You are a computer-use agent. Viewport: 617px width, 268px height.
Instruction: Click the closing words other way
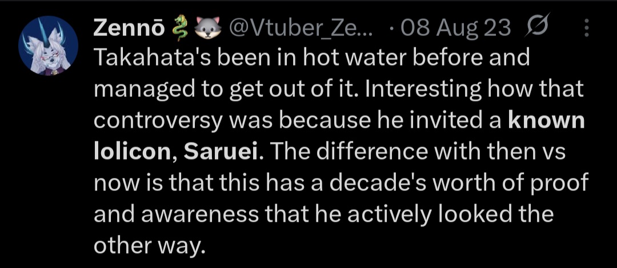149,246
